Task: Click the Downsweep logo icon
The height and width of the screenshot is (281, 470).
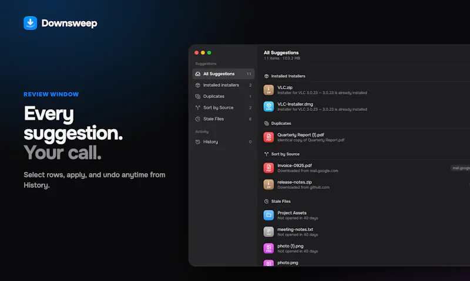Action: click(x=31, y=23)
